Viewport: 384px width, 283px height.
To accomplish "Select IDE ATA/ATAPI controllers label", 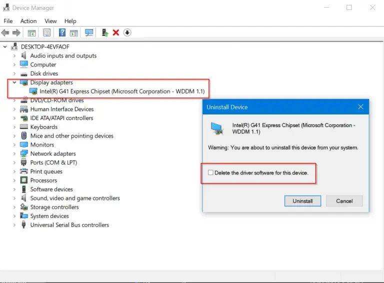I will [61, 118].
